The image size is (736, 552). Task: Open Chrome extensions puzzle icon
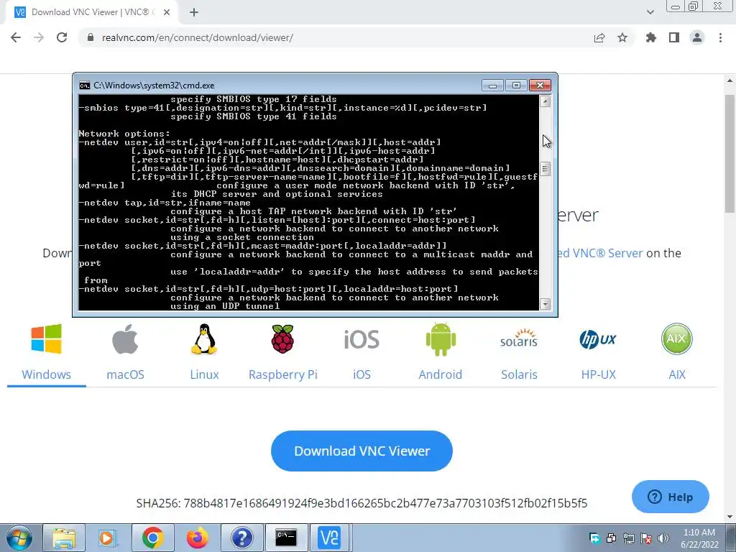(651, 37)
